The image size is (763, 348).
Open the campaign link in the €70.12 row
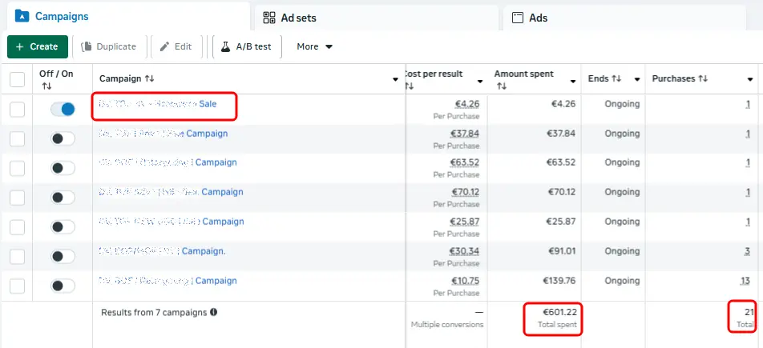tap(171, 192)
